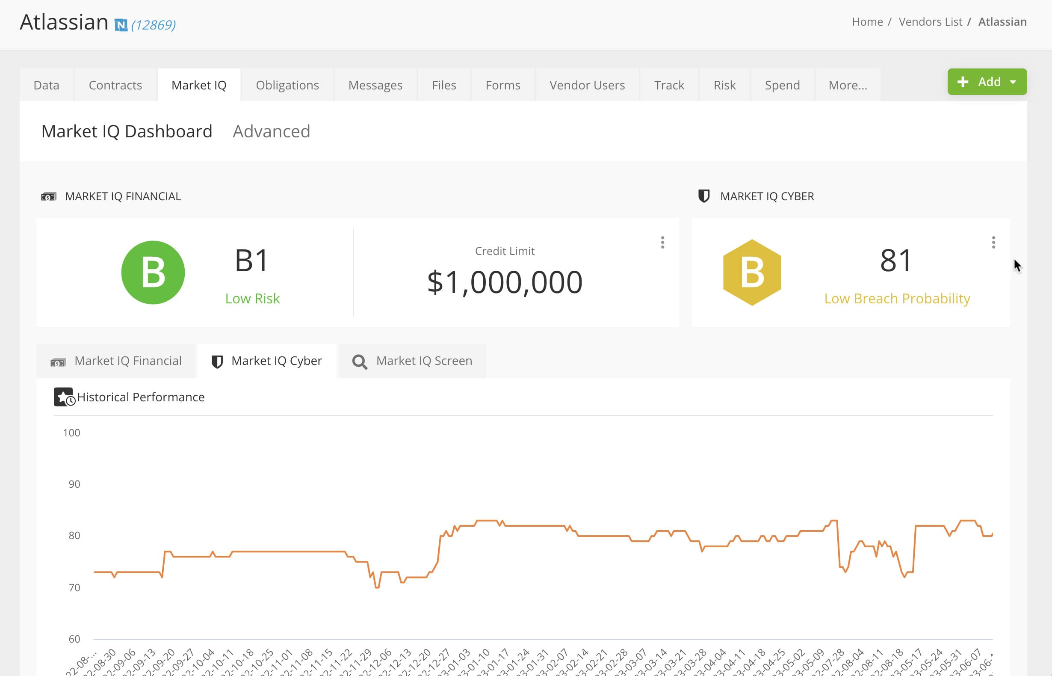Open the cyber card three-dot menu
1052x676 pixels.
pos(993,242)
